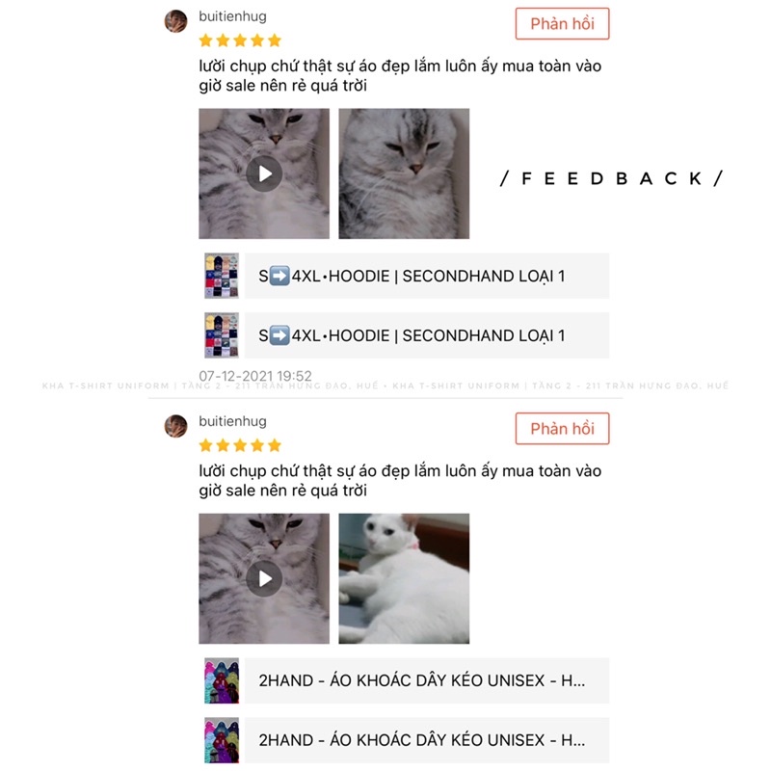Click the first reviewer's avatar picture
This screenshot has width=771, height=771.
tap(175, 21)
